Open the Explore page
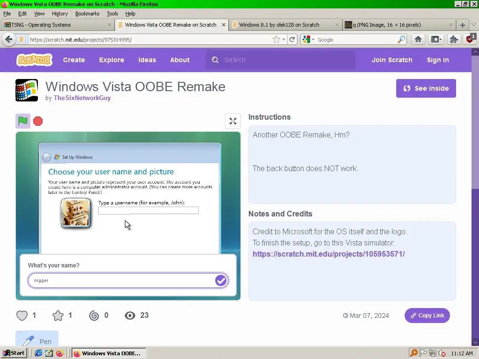Screen dimensions: 479x359 pyautogui.click(x=111, y=60)
